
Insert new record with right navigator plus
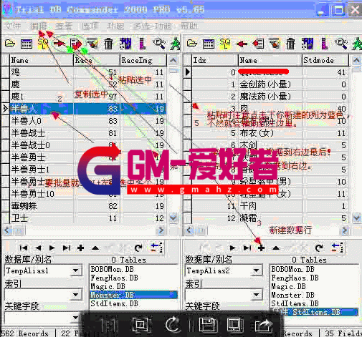click(261, 248)
